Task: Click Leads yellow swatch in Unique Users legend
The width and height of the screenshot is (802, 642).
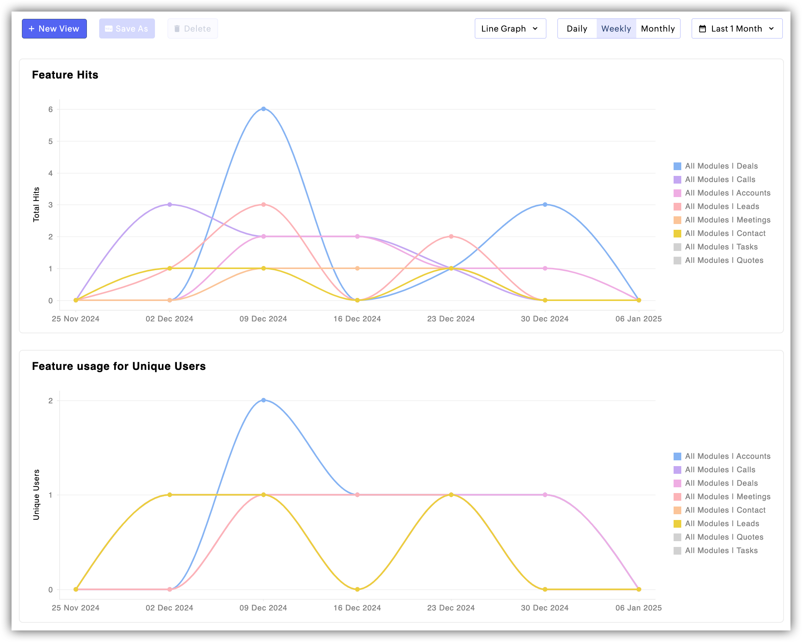Action: click(677, 524)
